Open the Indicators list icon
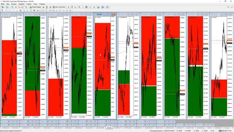This screenshot has height=132, width=234. click(x=98, y=7)
